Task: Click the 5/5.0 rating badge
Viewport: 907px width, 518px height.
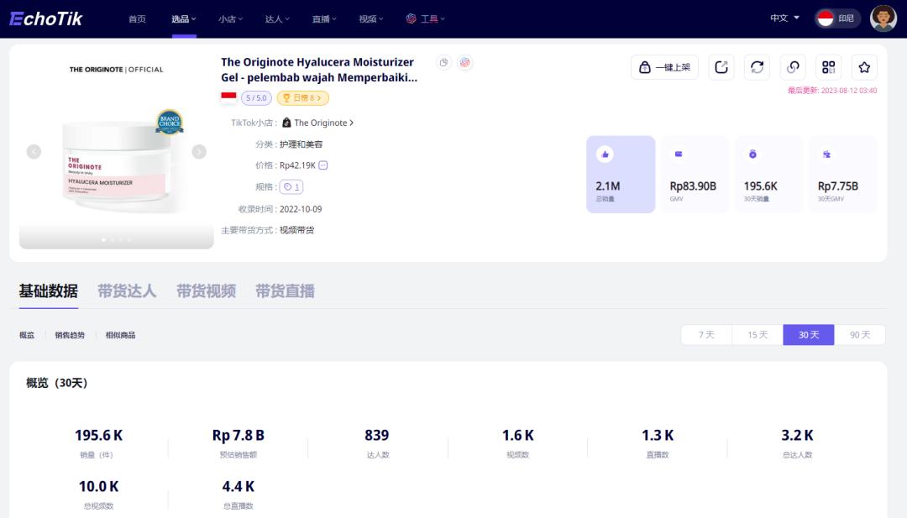Action: coord(256,97)
